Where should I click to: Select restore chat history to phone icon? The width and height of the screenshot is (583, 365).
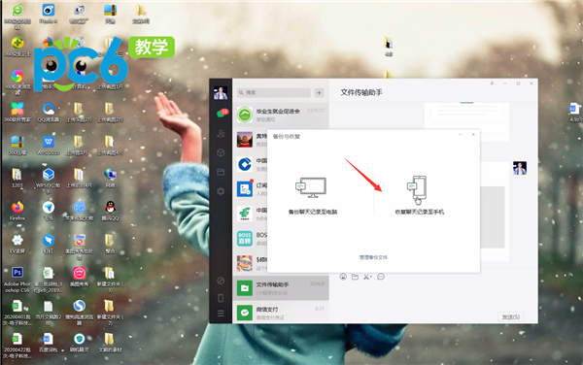tap(418, 189)
